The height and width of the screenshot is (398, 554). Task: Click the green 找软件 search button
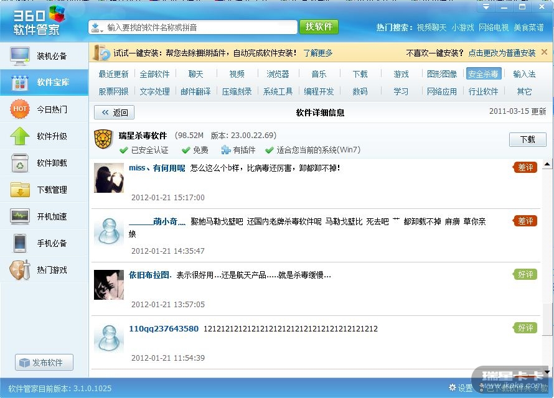(x=319, y=27)
